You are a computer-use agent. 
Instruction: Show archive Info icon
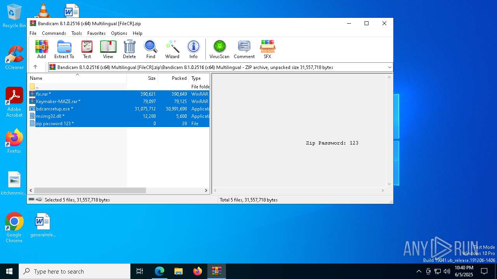[193, 49]
